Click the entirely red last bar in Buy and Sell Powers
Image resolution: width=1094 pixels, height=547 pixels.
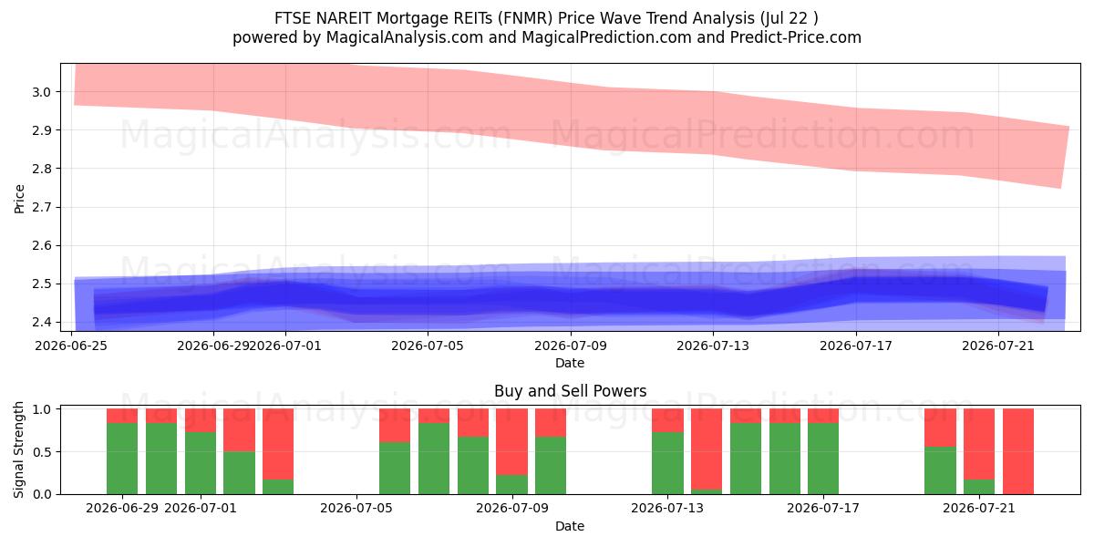(x=1018, y=451)
